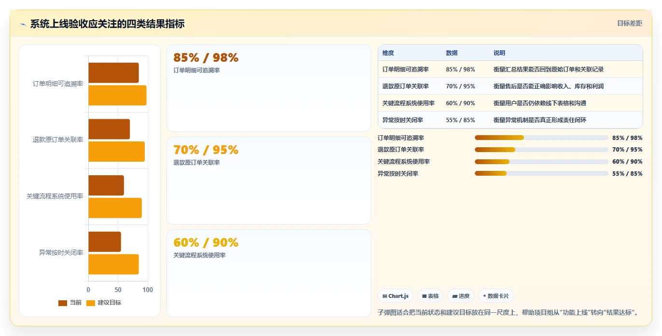Screen dimensions: 662x336
Task: Click the dark 当前 bar for 订单明细可追溯率
Action: (113, 72)
